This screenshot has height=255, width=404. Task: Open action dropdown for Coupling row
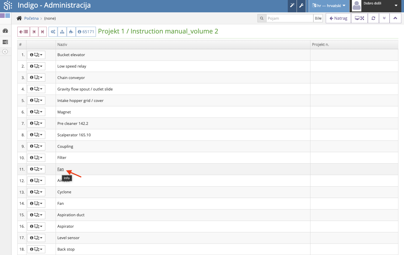pyautogui.click(x=36, y=146)
